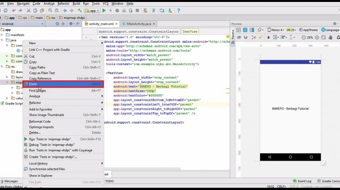Image resolution: width=340 pixels, height=190 pixels.
Task: Toggle the Autoconnect magnet icon
Action: tap(246, 37)
